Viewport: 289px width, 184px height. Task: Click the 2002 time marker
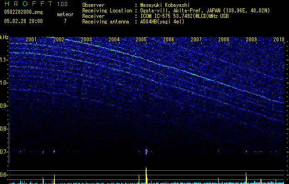[59, 39]
